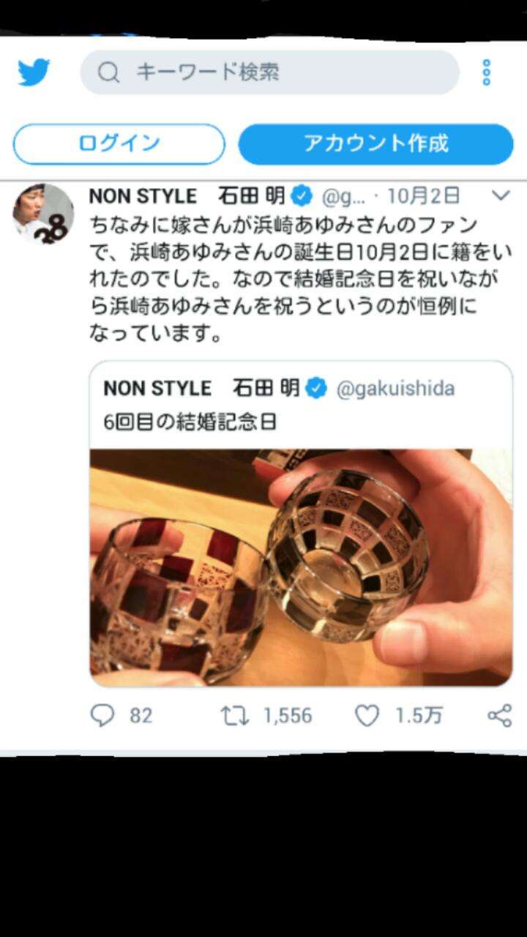Reply using the speech bubble icon
Viewport: 527px width, 937px height.
102,715
